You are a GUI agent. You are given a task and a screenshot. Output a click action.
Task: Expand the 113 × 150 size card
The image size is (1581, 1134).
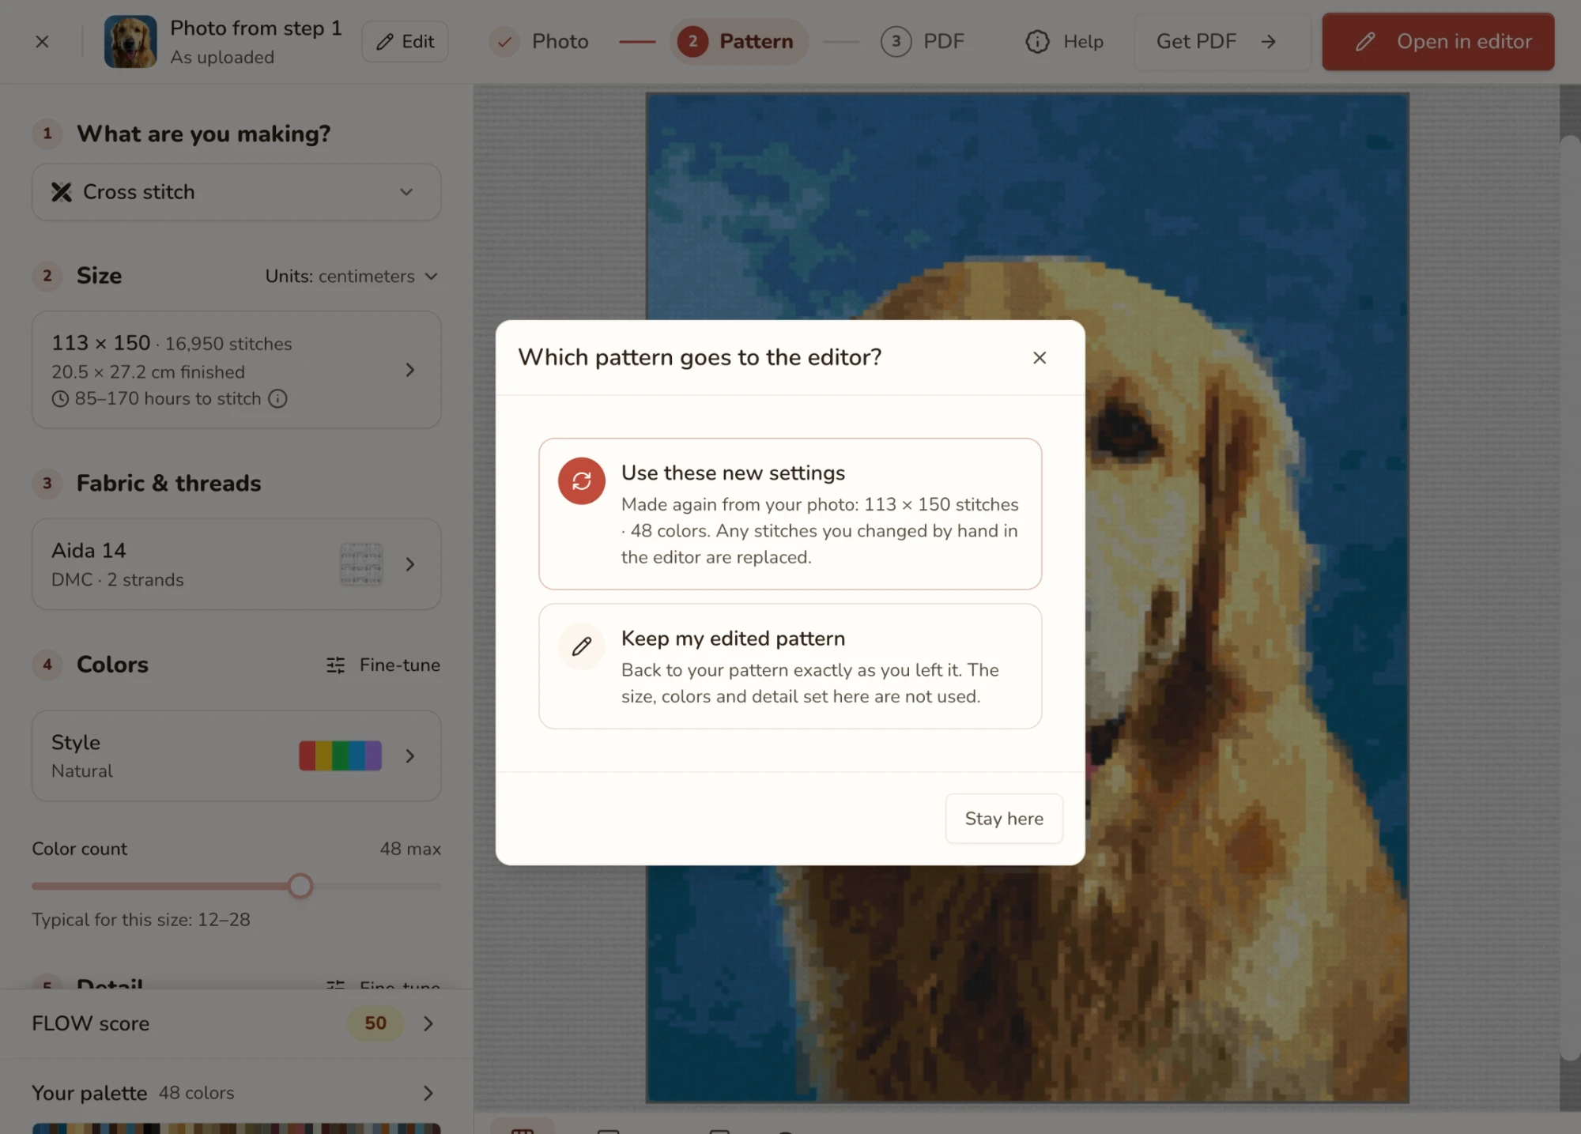(x=236, y=370)
